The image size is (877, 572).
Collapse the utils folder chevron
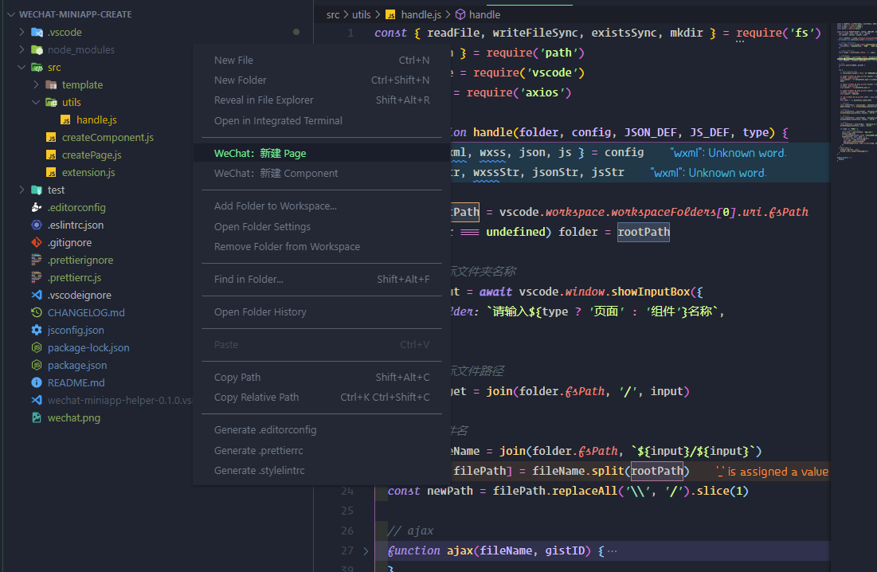pyautogui.click(x=36, y=102)
